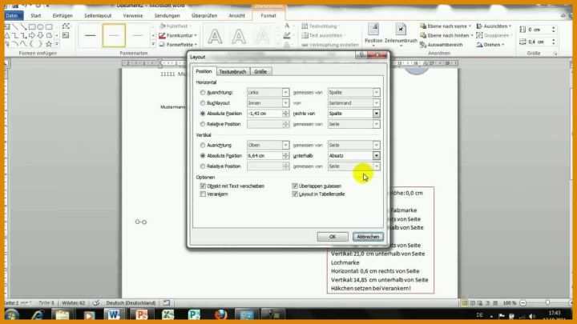The height and width of the screenshot is (324, 577).
Task: Open PowerPoint from the taskbar
Action: tap(141, 315)
